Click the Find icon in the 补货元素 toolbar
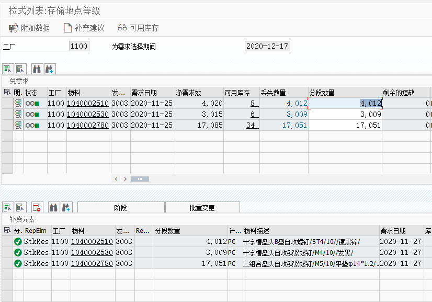The width and height of the screenshot is (432, 302). [x=53, y=207]
